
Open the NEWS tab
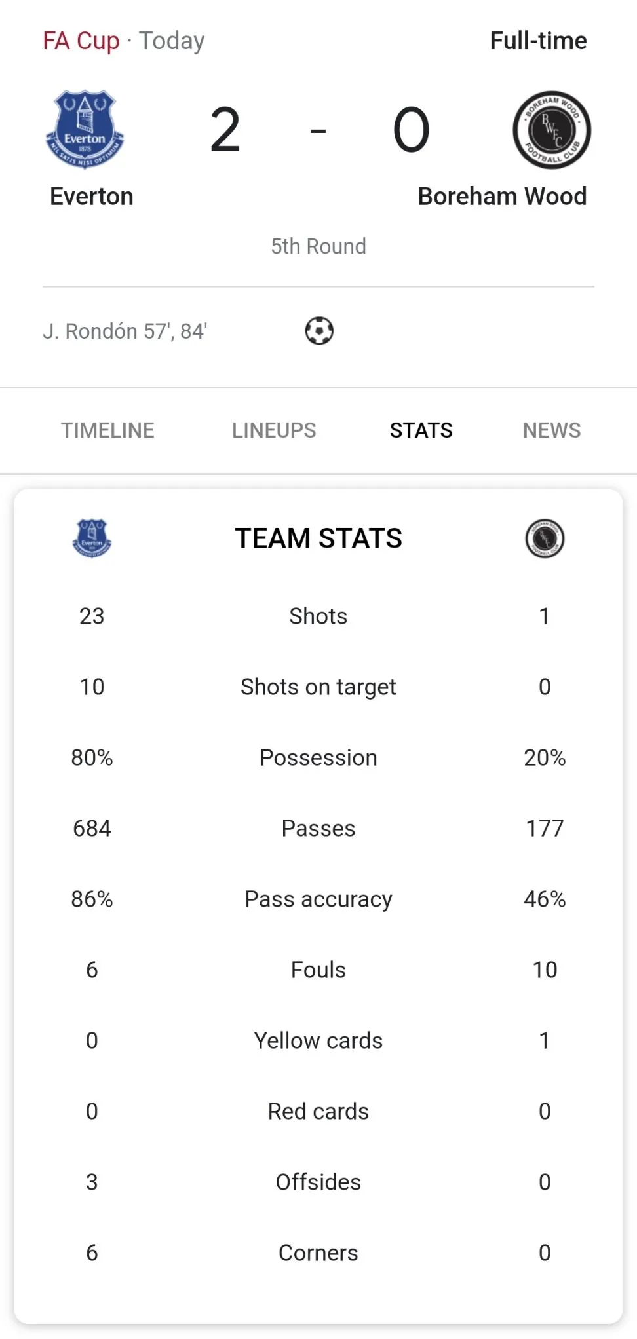(551, 430)
